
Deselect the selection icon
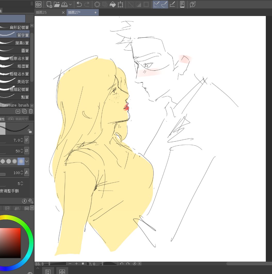[x=130, y=4]
